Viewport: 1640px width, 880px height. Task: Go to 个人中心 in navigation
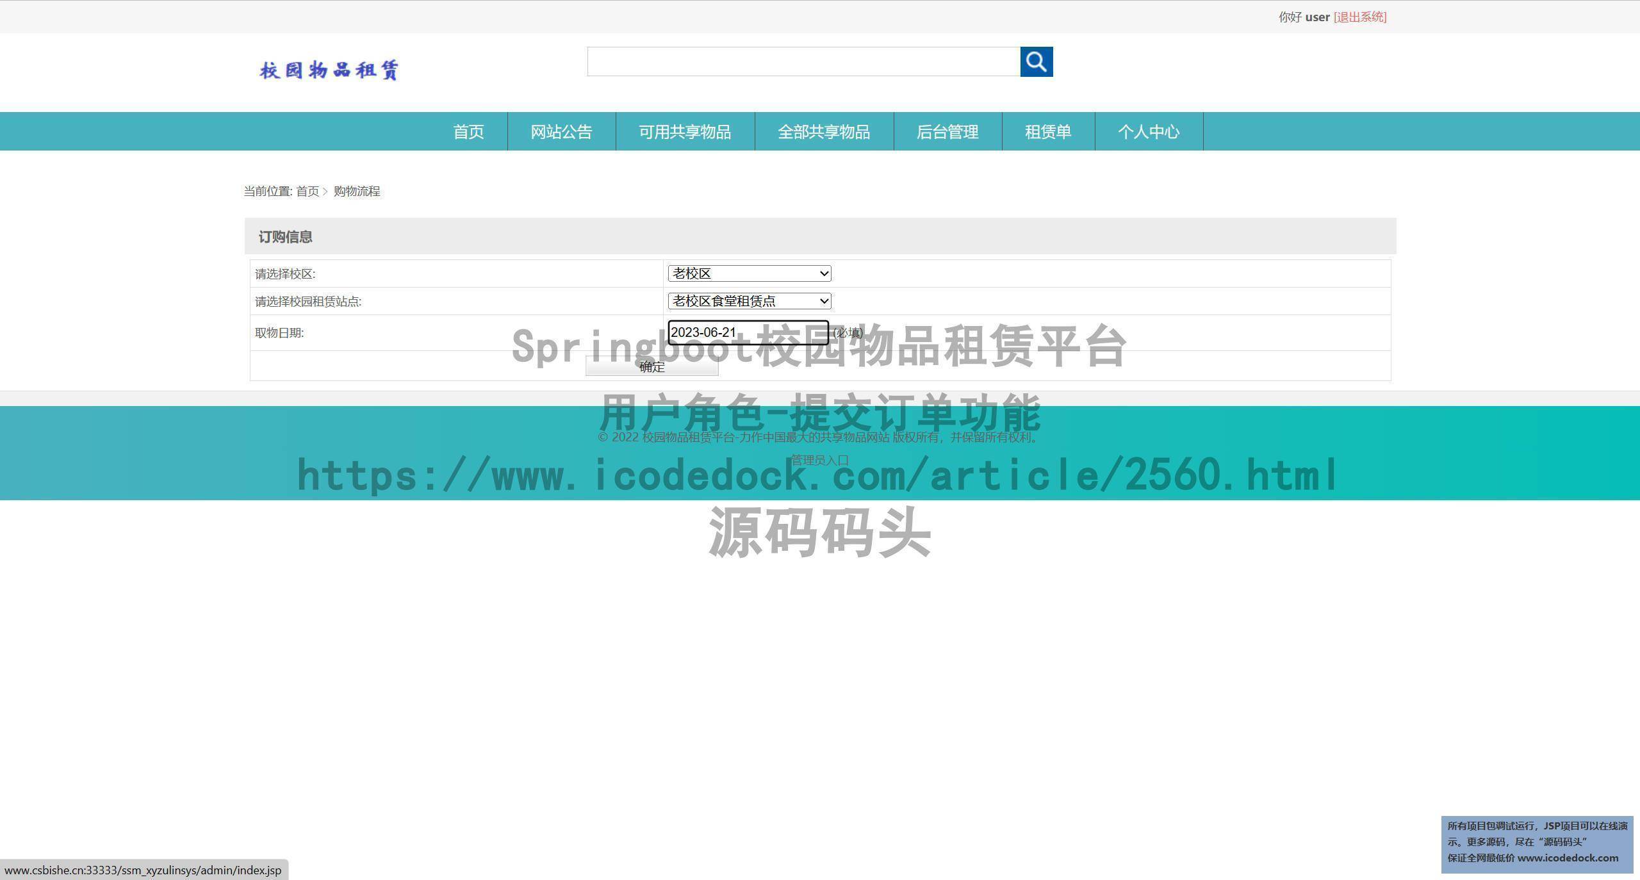tap(1149, 131)
